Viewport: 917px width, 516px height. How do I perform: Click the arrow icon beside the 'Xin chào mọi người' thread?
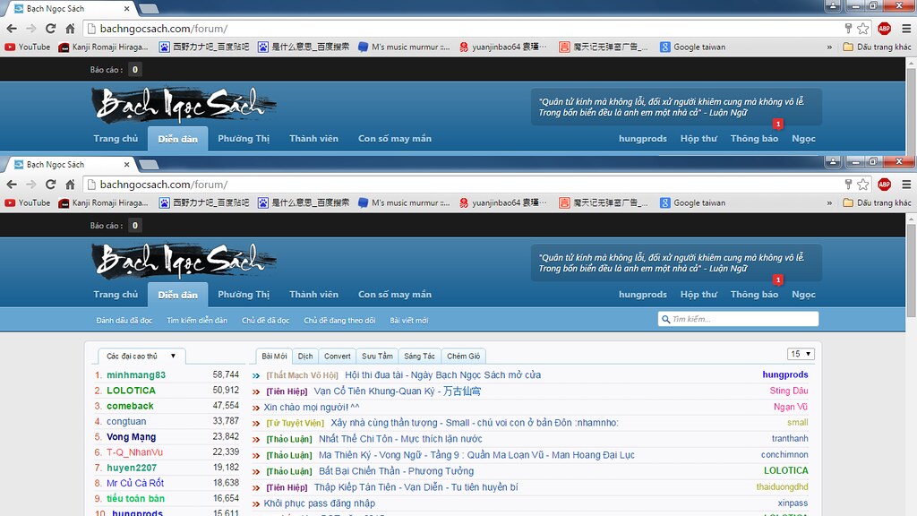[256, 407]
